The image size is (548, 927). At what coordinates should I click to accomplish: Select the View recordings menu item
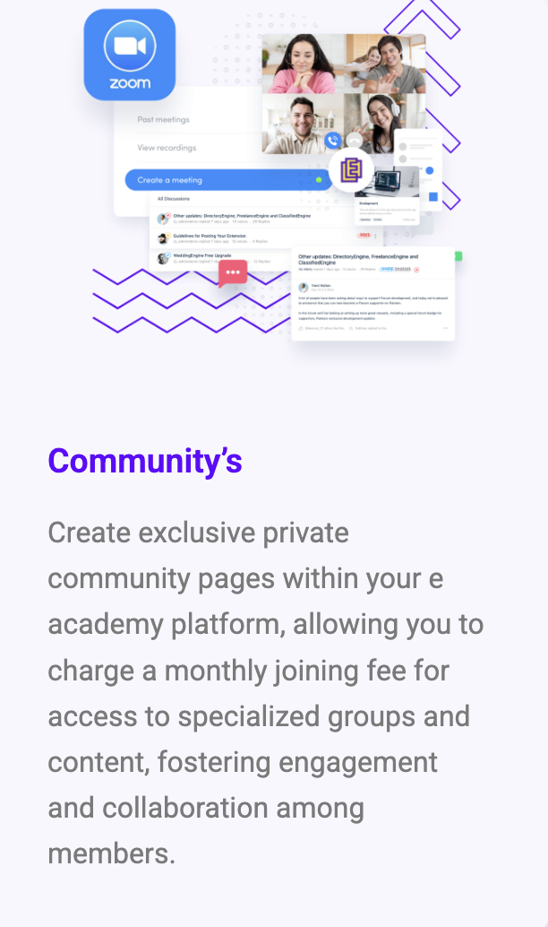tap(167, 148)
